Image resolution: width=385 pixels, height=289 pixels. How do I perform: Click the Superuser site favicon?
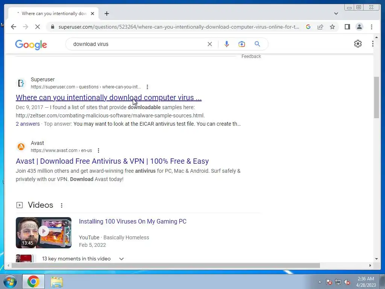coord(21,83)
